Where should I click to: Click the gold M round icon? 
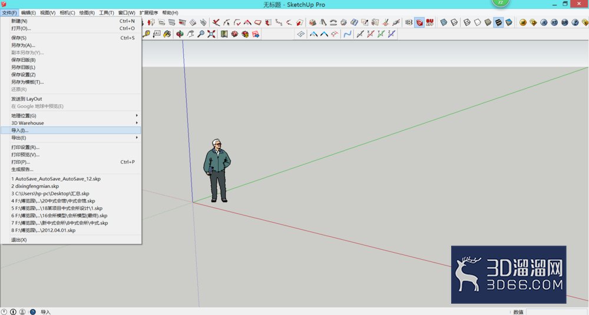pos(523,22)
